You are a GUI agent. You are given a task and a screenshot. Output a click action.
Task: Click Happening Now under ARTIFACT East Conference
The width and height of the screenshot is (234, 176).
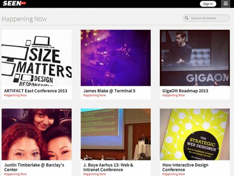pos(15,95)
